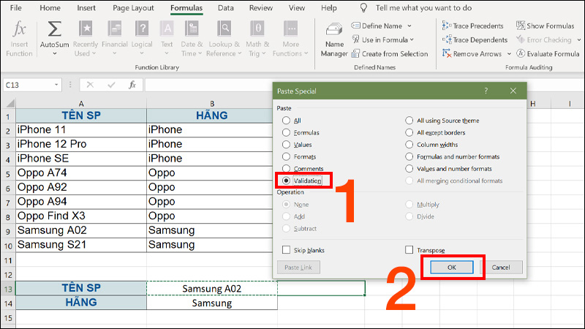Open Date & Time functions icon

pos(192,29)
